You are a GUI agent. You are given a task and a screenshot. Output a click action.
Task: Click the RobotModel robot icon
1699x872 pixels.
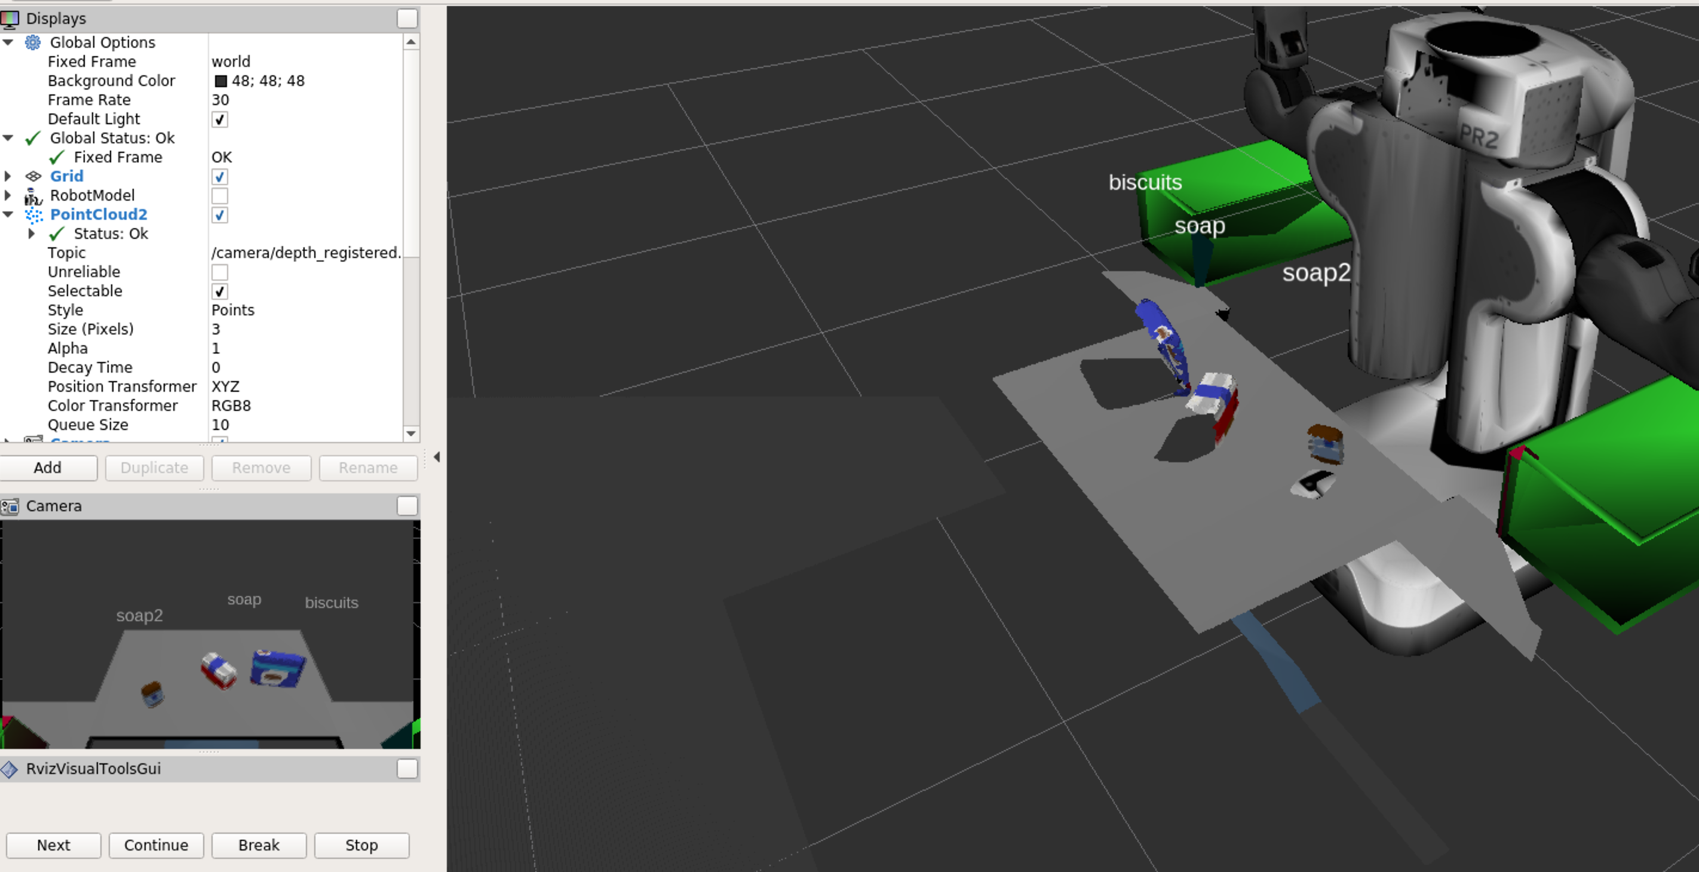pyautogui.click(x=33, y=196)
